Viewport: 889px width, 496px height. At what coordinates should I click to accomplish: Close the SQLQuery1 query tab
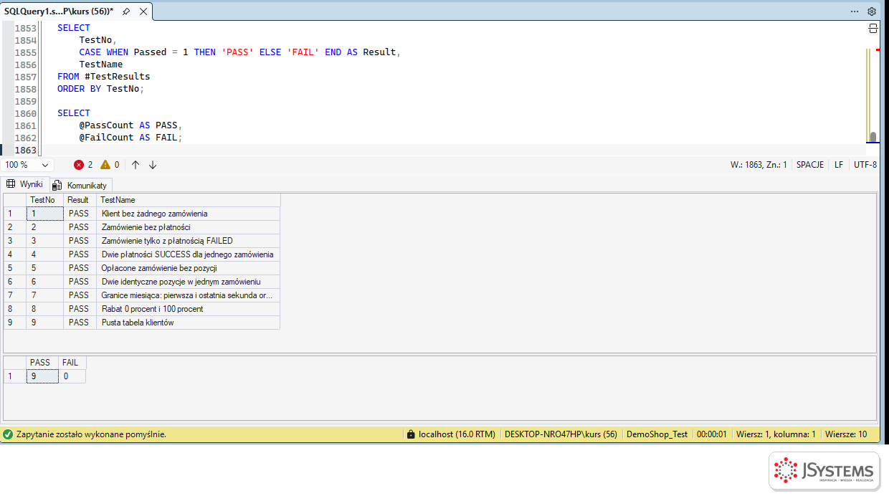point(143,11)
